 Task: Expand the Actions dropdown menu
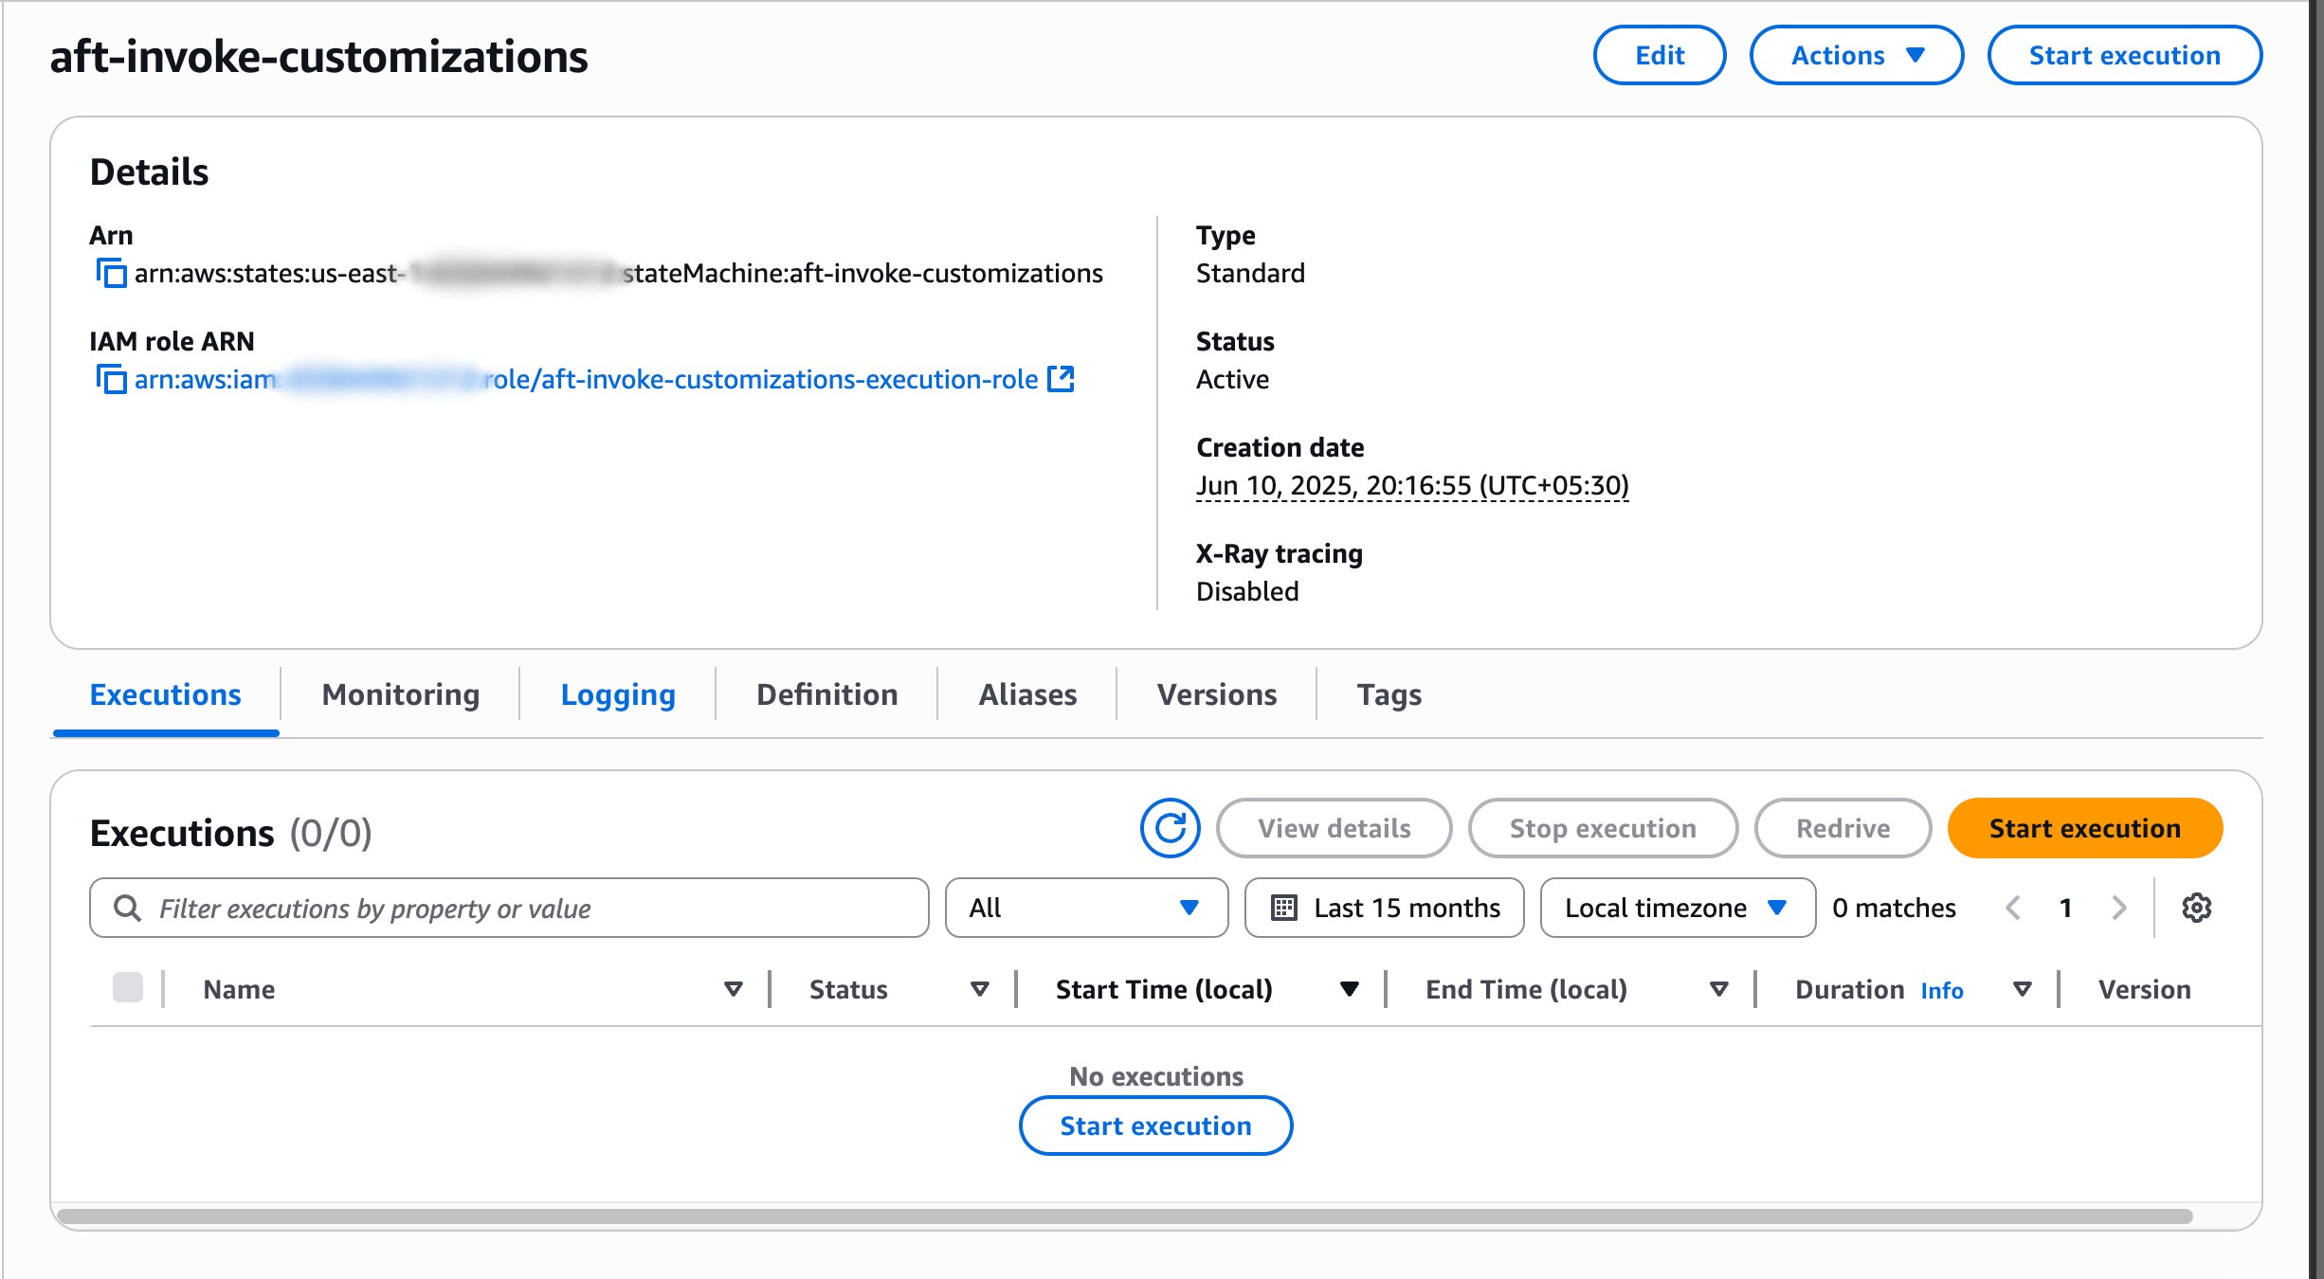tap(1856, 55)
